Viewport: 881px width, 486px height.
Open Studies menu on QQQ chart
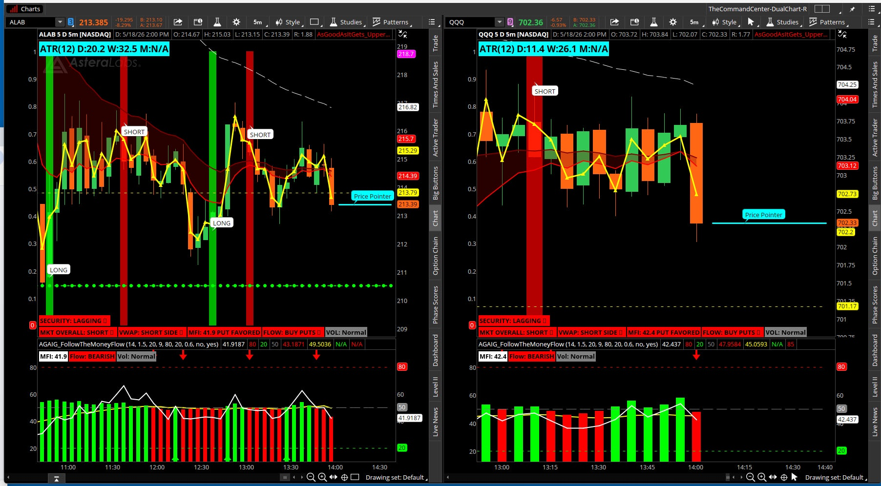click(783, 22)
